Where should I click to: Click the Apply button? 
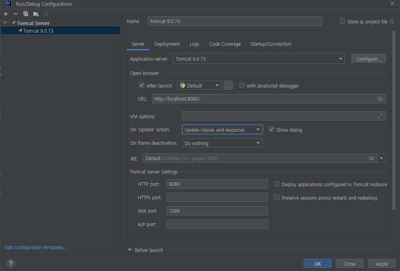click(x=382, y=264)
